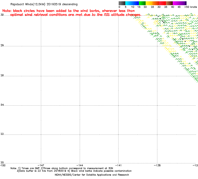198x179 pixels.
Task: Click the cyan-blue 5-15 knots legend segment
Action: 132,3
